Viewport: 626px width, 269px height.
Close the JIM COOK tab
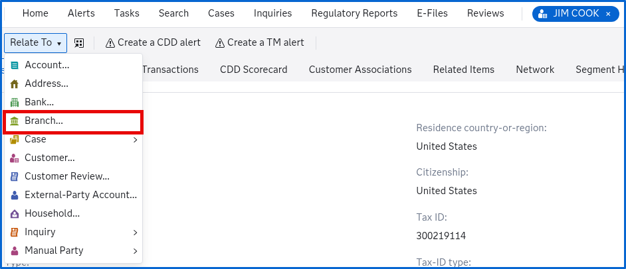[608, 13]
